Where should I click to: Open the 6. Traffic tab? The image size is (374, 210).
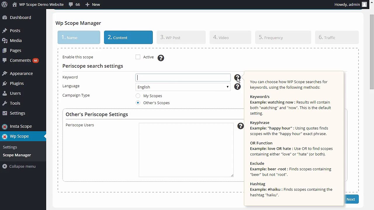[337, 37]
